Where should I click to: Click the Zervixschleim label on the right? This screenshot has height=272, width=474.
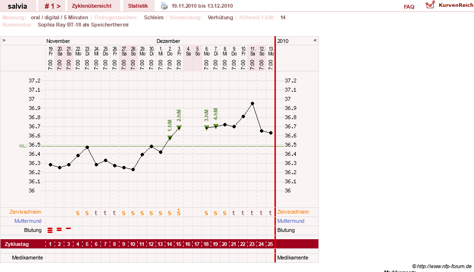tap(293, 212)
